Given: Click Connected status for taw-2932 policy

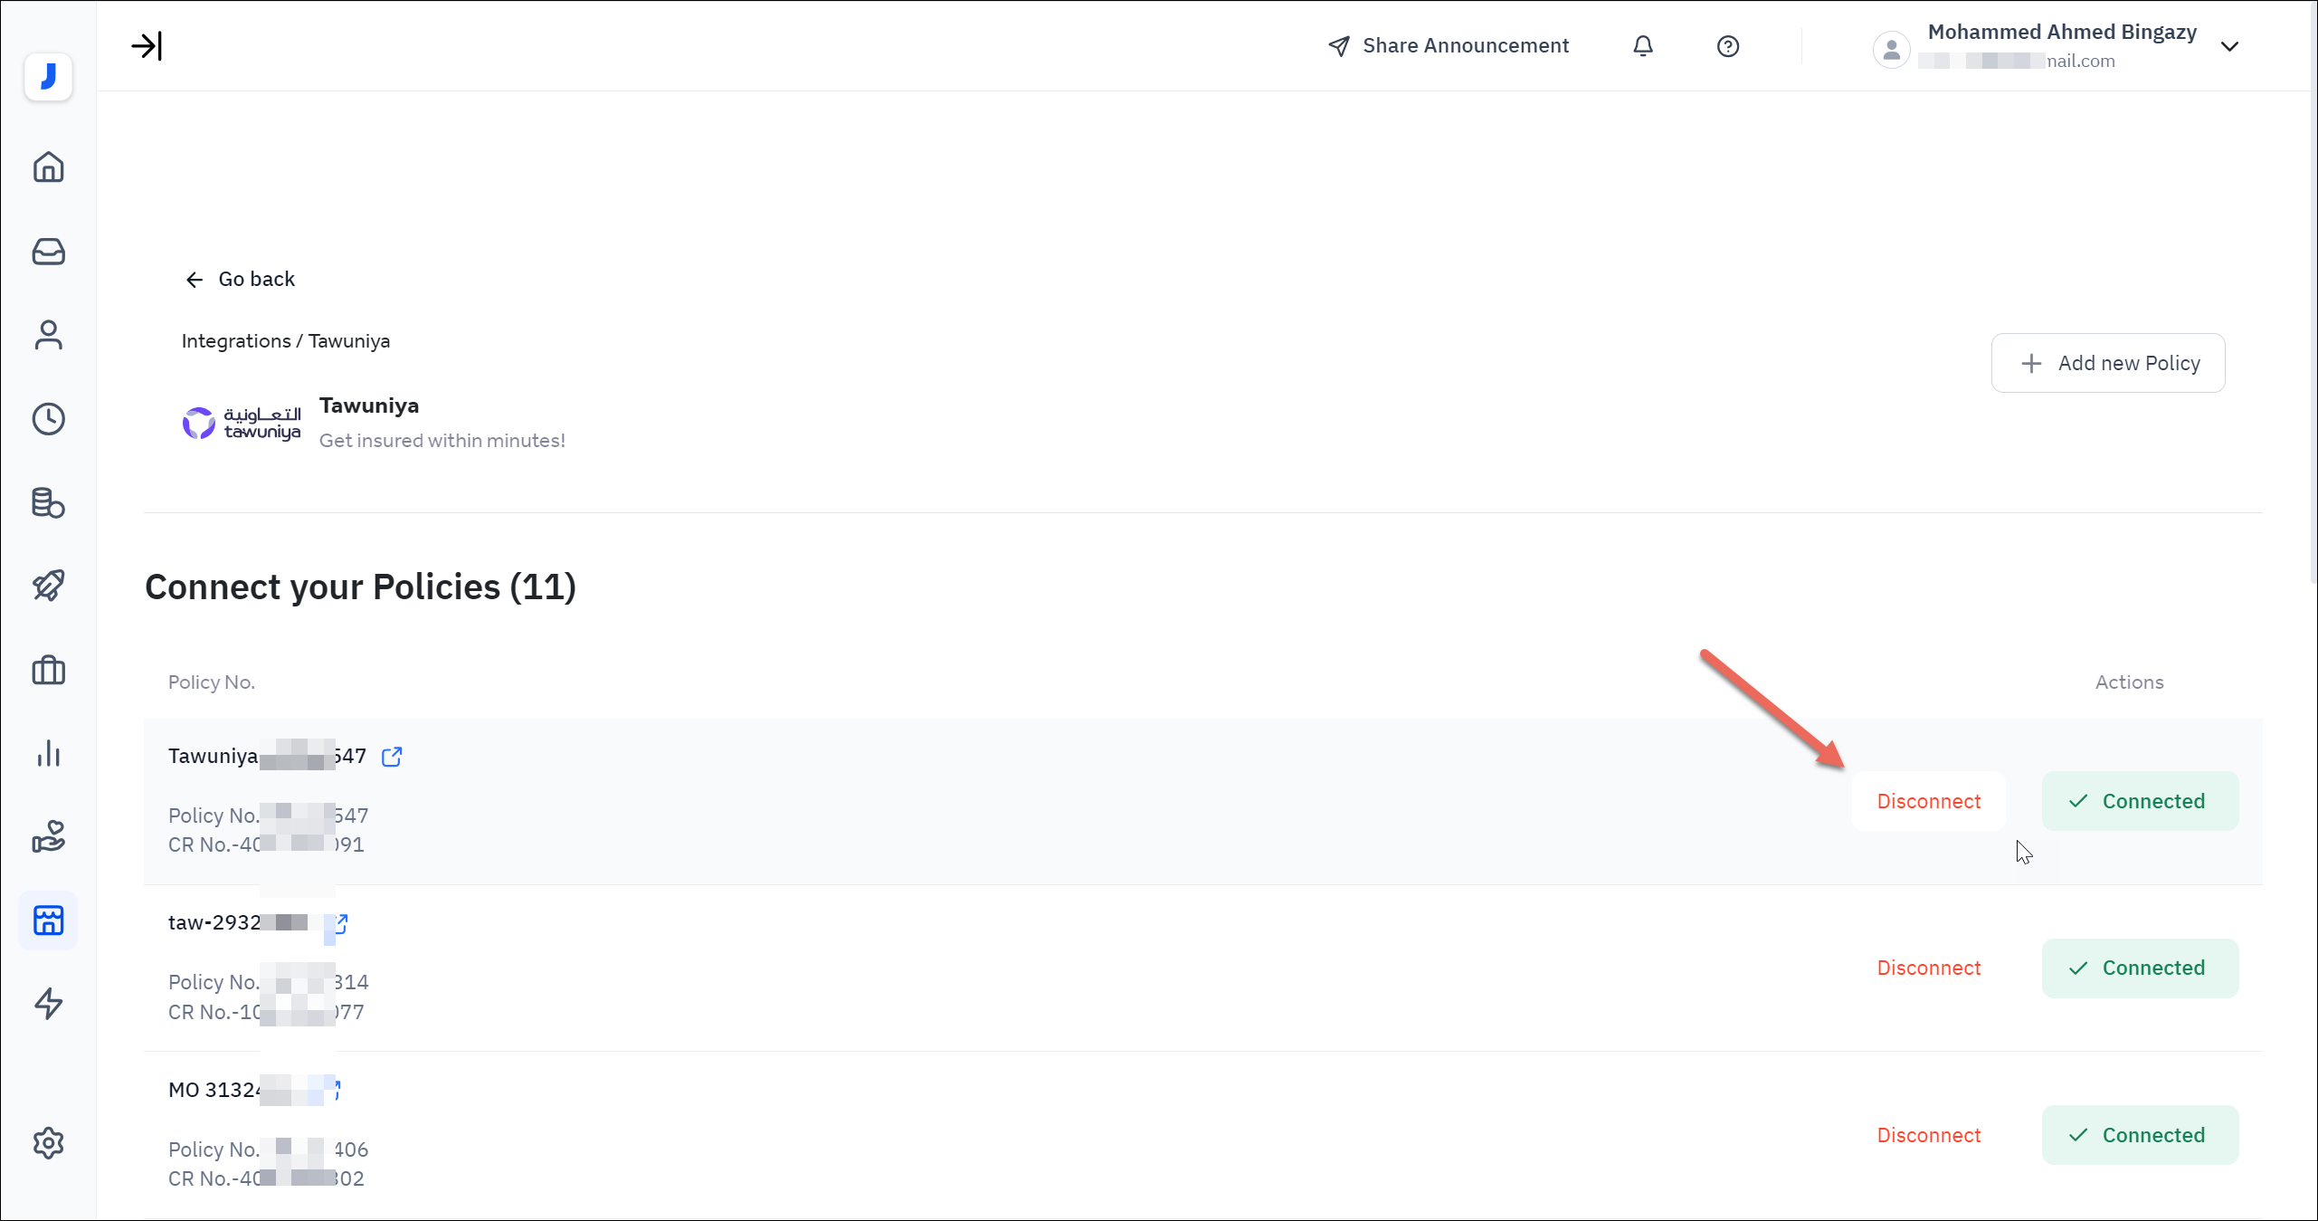Looking at the screenshot, I should click(2140, 968).
